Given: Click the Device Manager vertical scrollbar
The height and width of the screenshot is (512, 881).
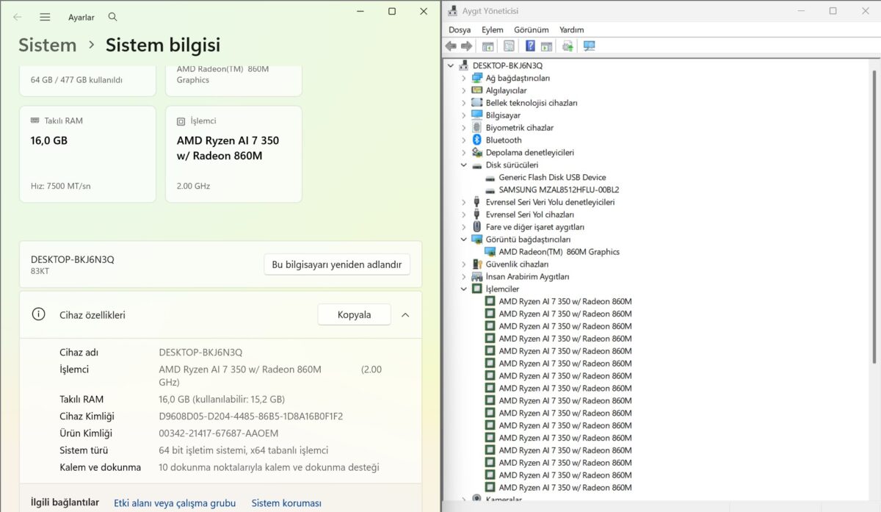Looking at the screenshot, I should pyautogui.click(x=874, y=217).
